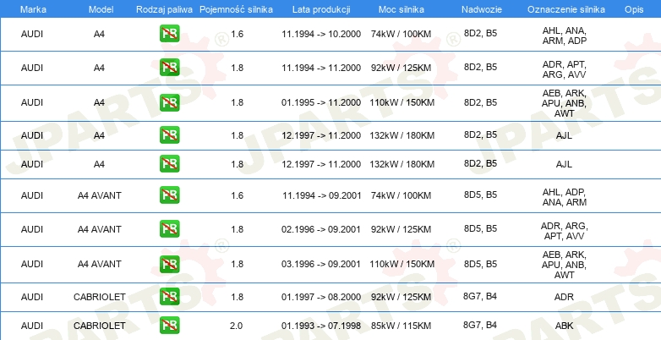Click 8G7, B4 body in CABRIOLET 2.0 row
Viewport: 661px width, 340px height.
(x=480, y=325)
